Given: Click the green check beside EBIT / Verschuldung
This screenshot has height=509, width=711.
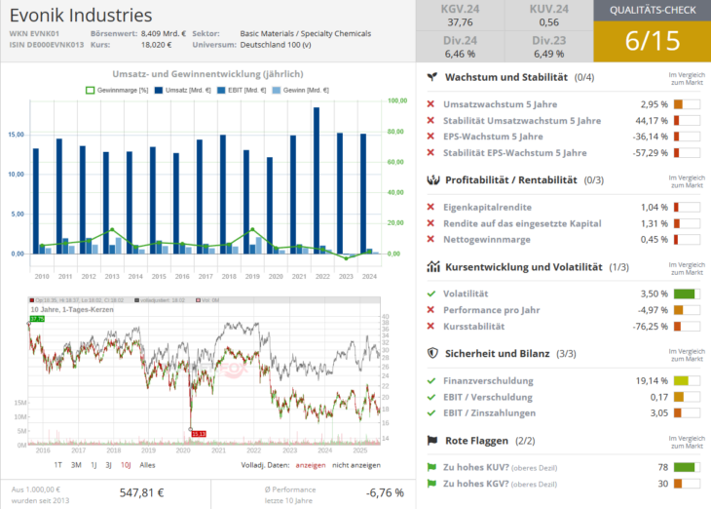Looking at the screenshot, I should 431,397.
